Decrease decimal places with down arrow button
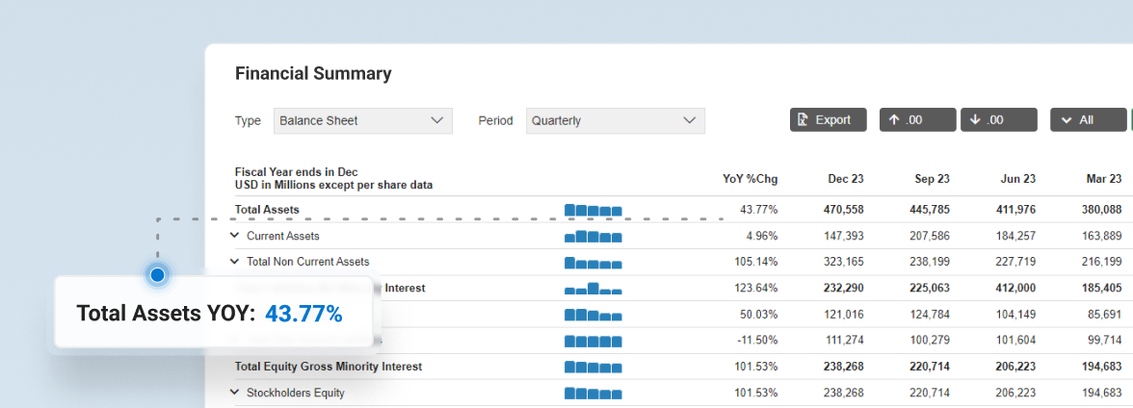Image resolution: width=1133 pixels, height=408 pixels. [x=997, y=120]
